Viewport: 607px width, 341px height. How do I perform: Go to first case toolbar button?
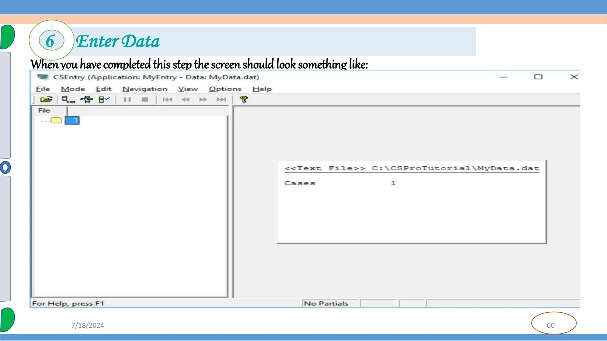coord(167,99)
